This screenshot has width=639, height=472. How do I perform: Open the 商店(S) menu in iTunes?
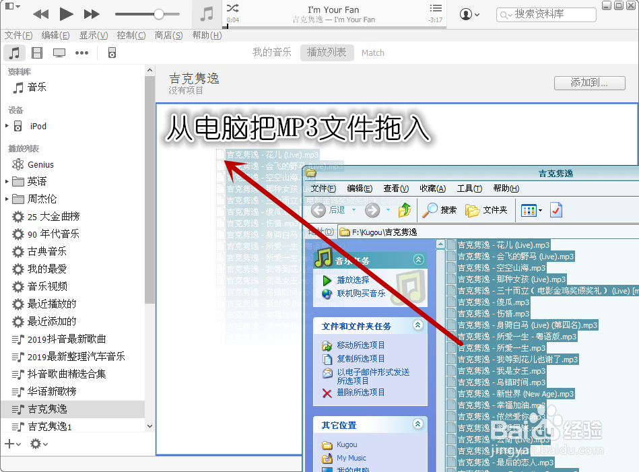point(168,36)
